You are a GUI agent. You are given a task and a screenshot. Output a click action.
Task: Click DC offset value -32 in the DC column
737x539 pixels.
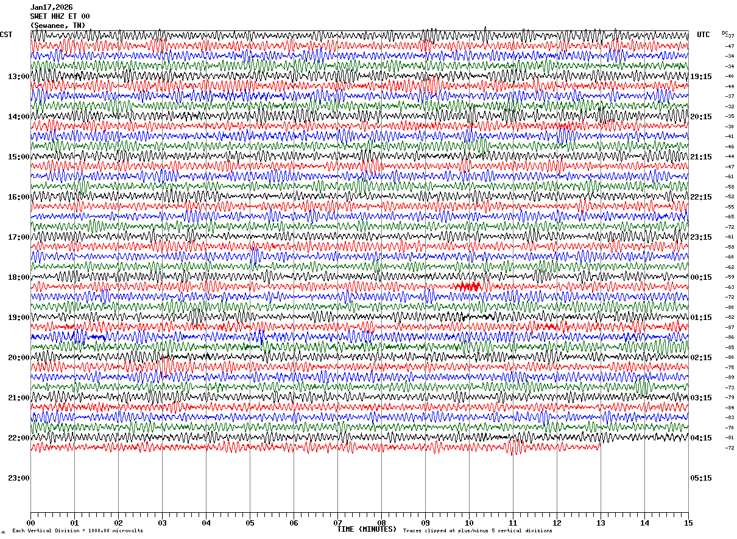click(729, 106)
